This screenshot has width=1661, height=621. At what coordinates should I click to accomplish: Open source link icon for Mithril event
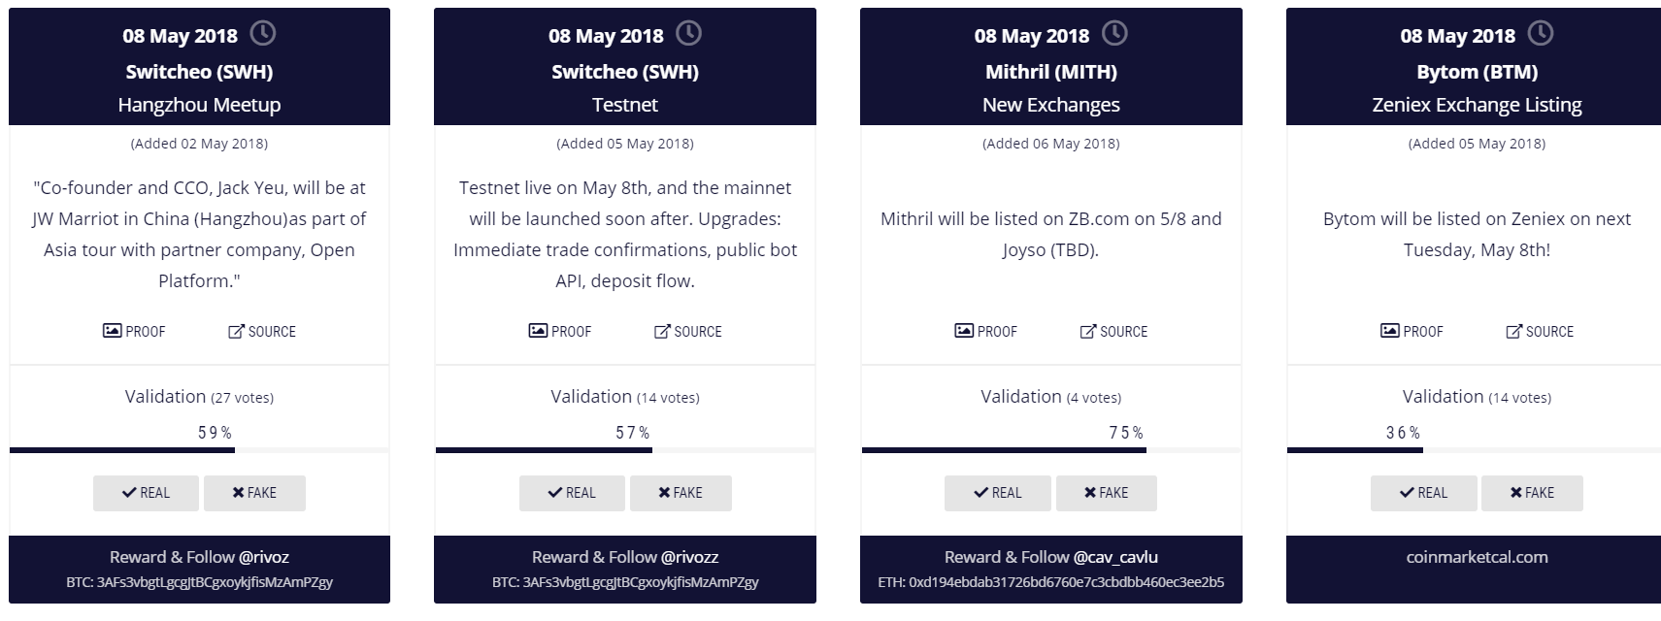pyautogui.click(x=1088, y=332)
